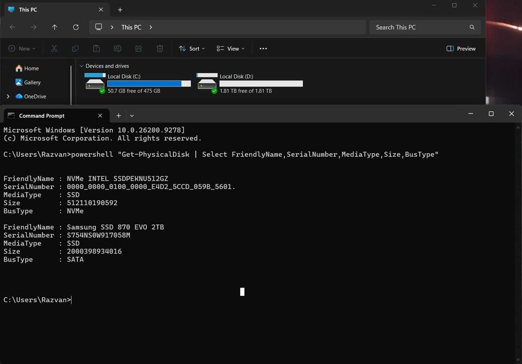Click This PC breadcrumb in address bar

tap(131, 27)
